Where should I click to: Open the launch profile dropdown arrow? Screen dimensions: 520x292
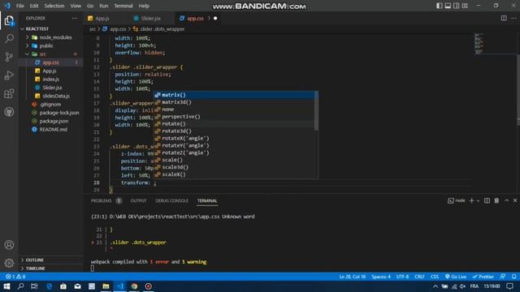pos(478,200)
